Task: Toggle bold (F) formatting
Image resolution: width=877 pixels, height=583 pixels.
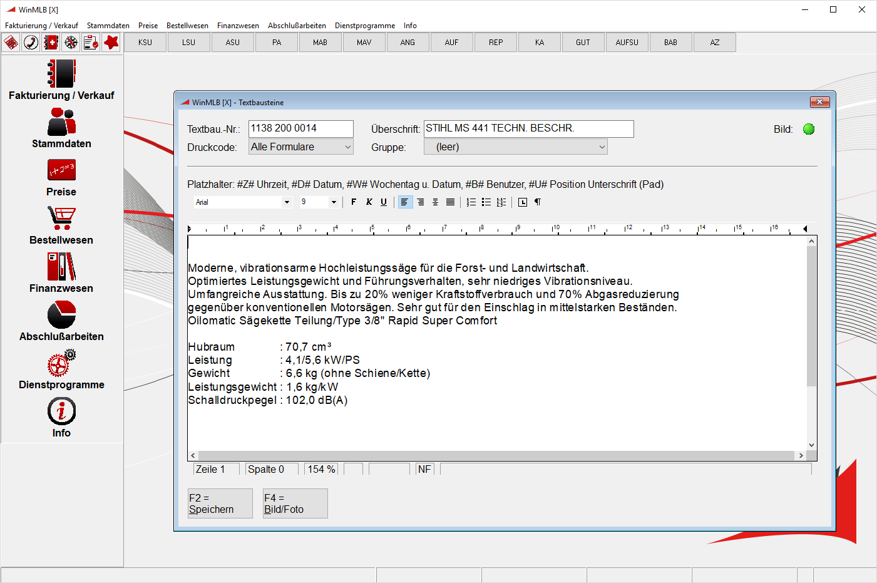Action: pos(354,202)
